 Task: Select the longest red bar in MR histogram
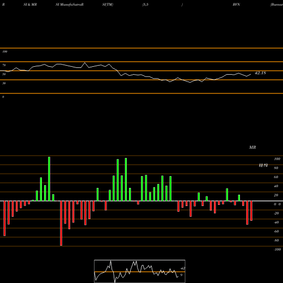(x=61, y=223)
